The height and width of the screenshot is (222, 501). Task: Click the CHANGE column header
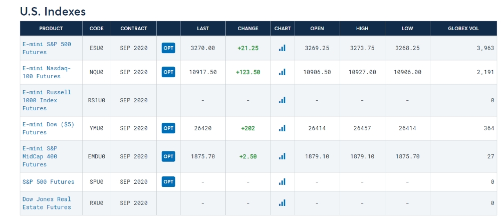(x=248, y=29)
